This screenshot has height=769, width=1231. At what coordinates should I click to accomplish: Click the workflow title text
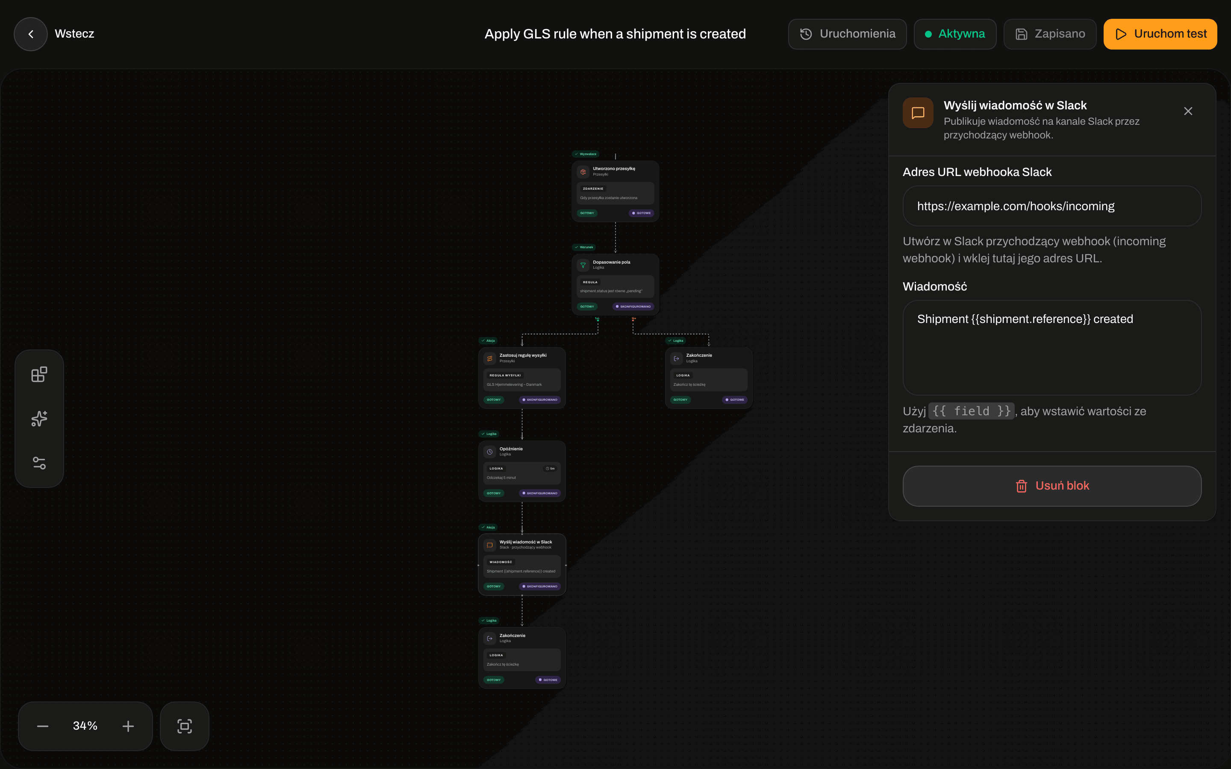(x=615, y=34)
